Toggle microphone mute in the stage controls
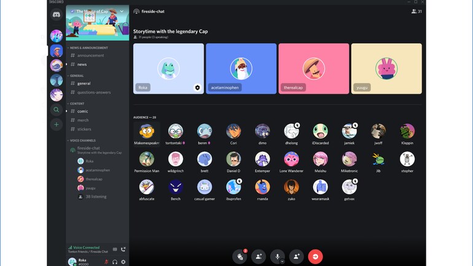The height and width of the screenshot is (266, 473). [277, 256]
